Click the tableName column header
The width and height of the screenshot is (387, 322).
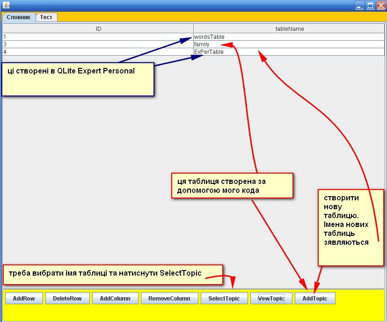pos(289,29)
